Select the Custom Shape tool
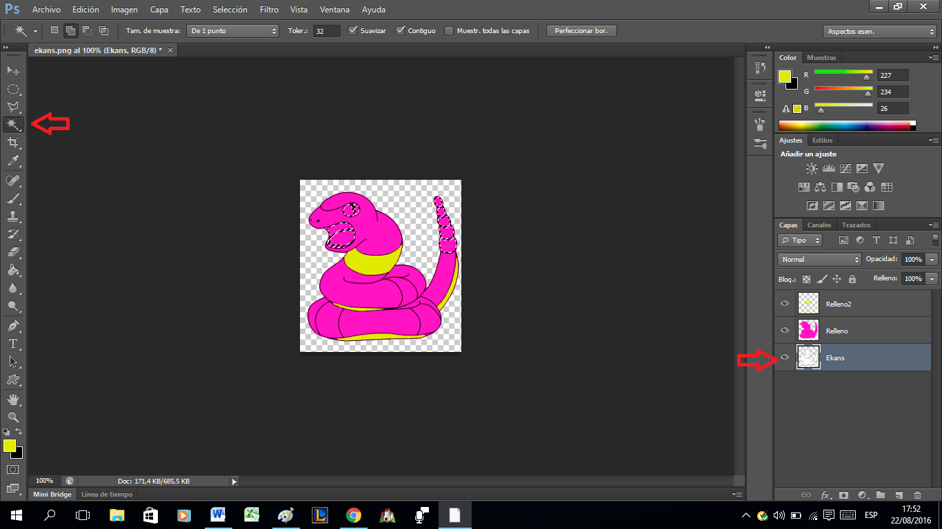The image size is (942, 529). (x=13, y=380)
